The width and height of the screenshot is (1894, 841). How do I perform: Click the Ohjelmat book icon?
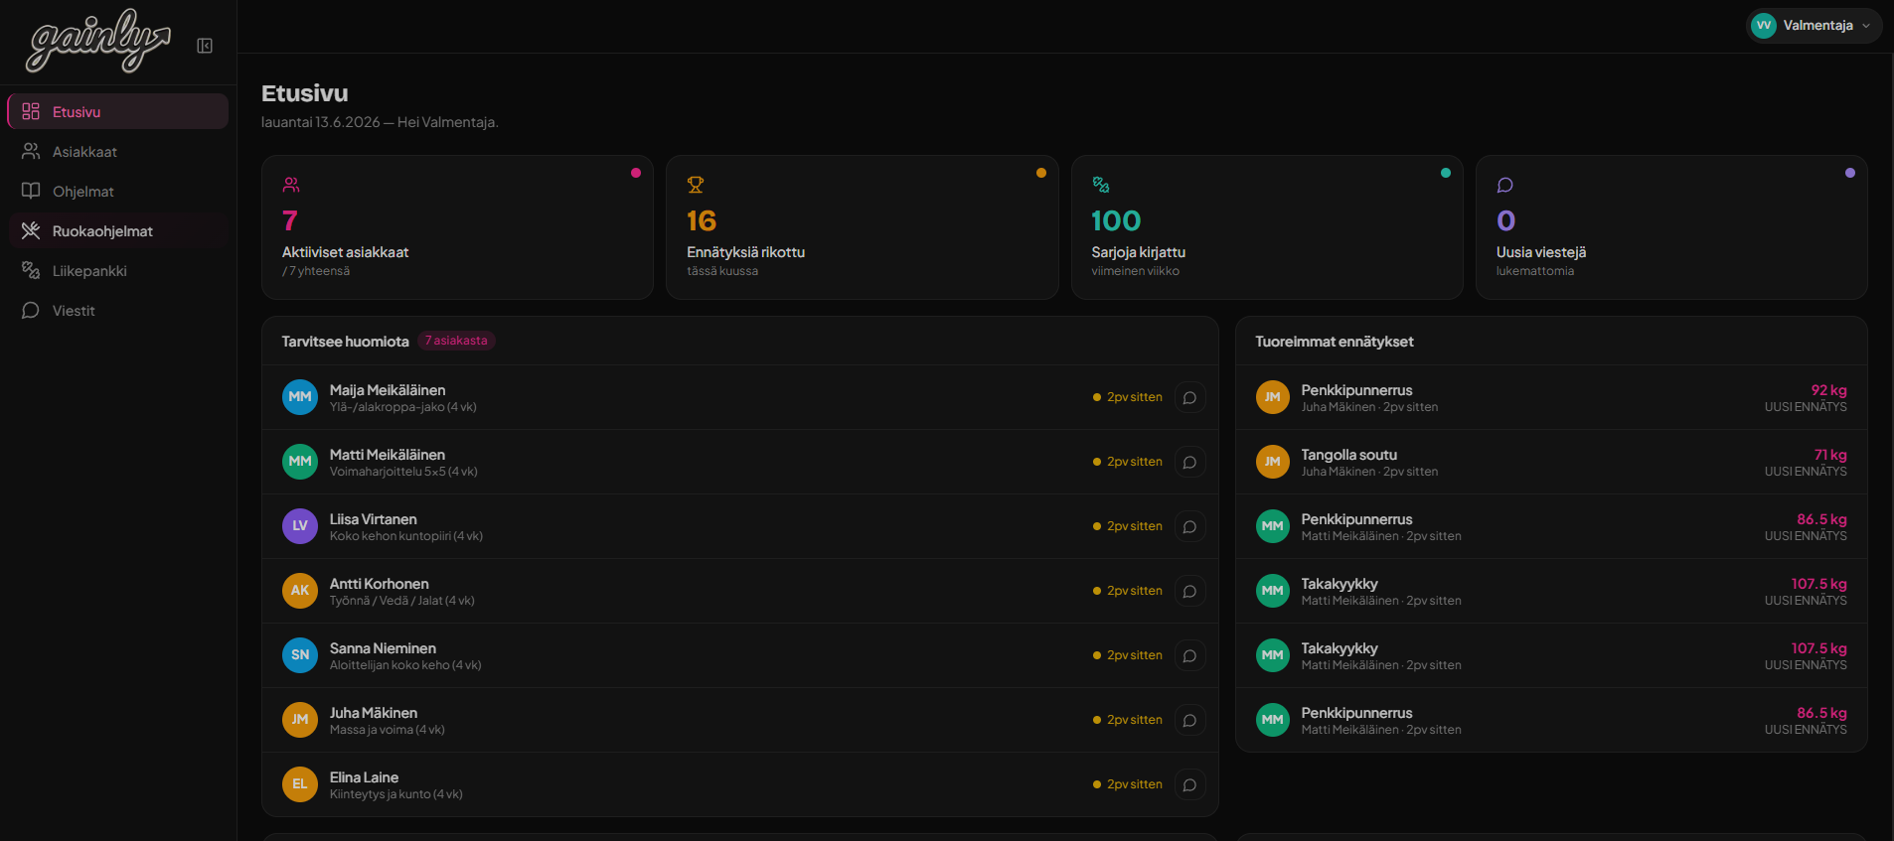pyautogui.click(x=31, y=191)
